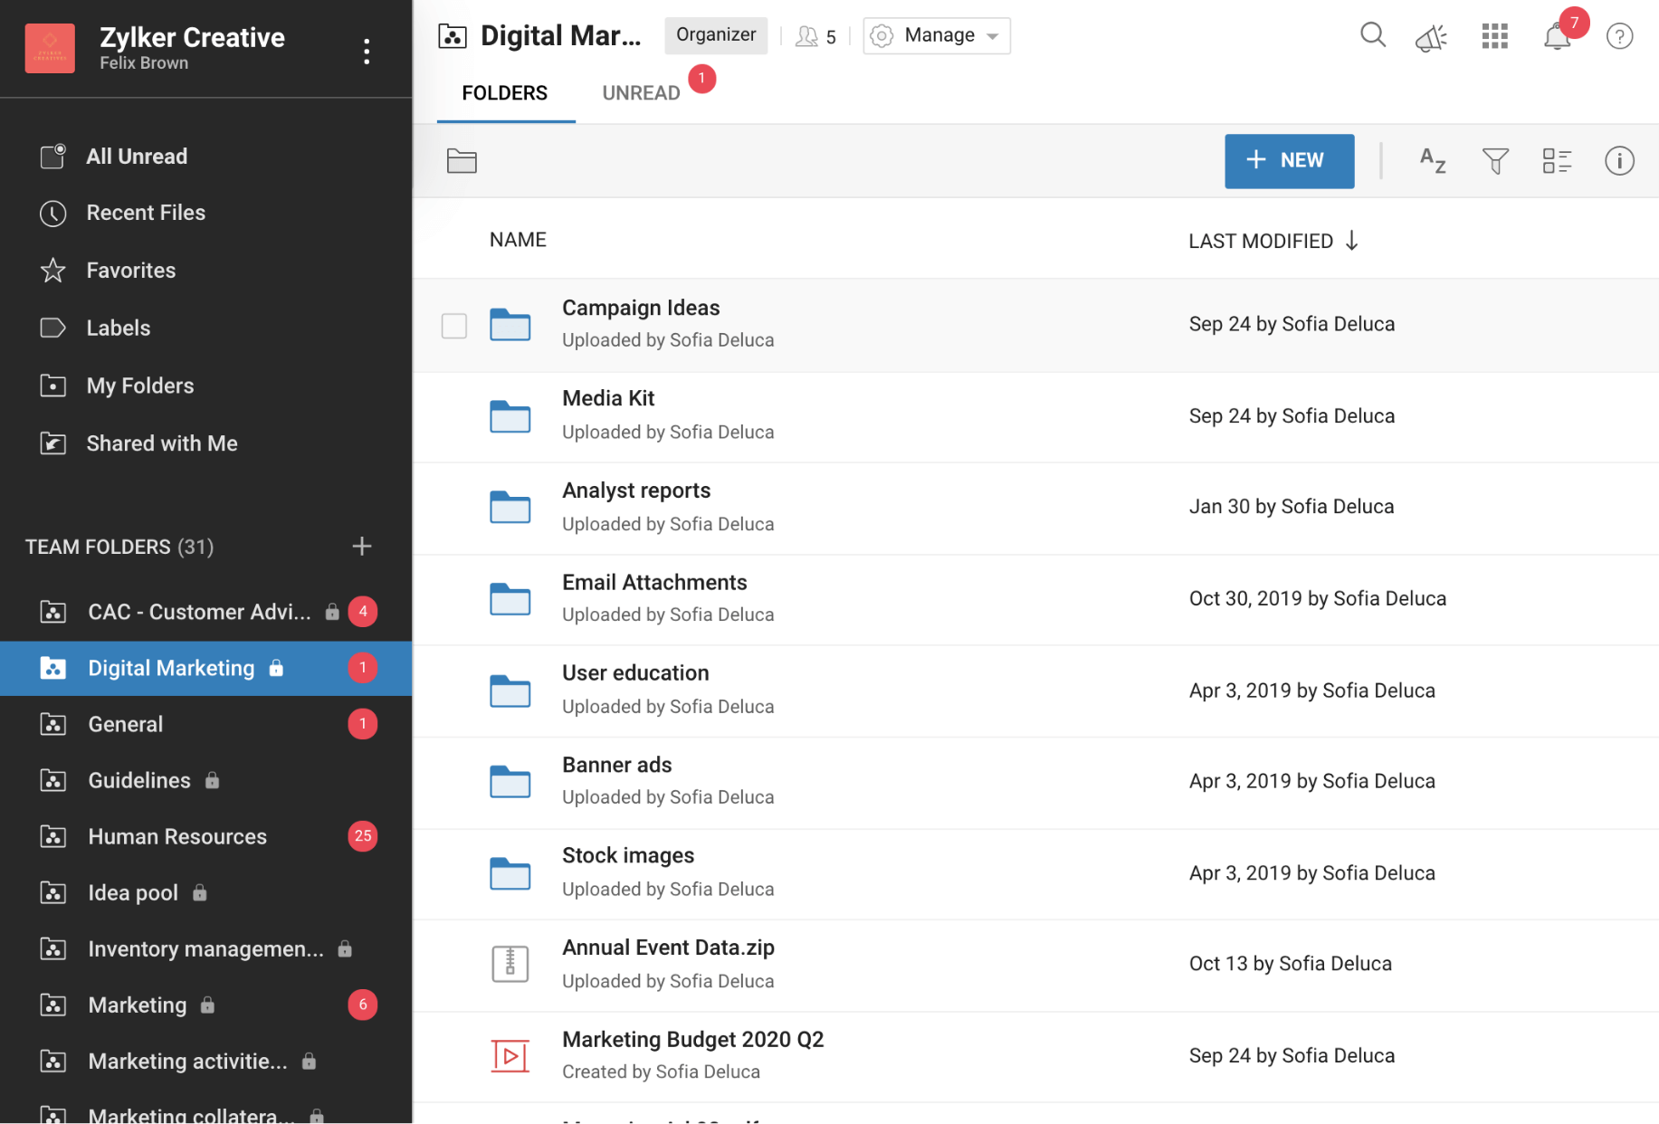Viewport: 1659px width, 1124px height.
Task: Open the apps grid launcher
Action: [1494, 36]
